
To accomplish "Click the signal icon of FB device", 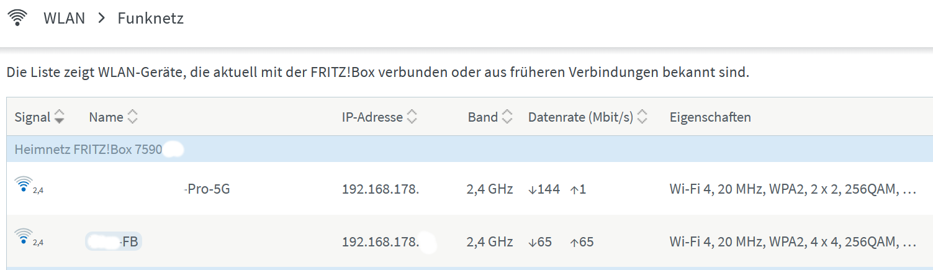I will point(24,237).
